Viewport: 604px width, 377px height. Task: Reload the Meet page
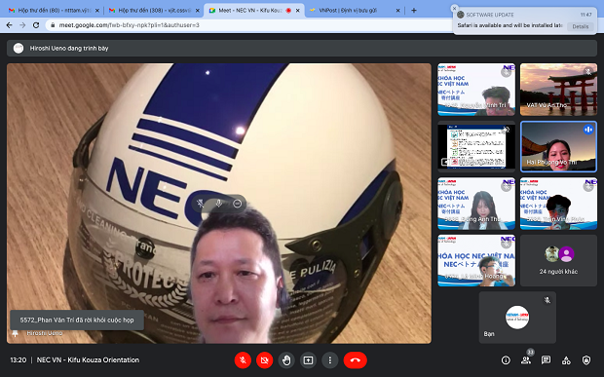tap(36, 25)
